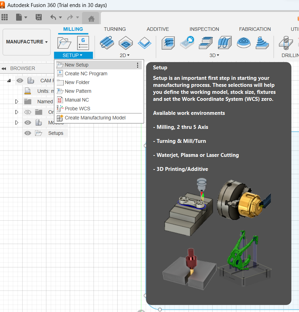This screenshot has height=312, width=299.
Task: Click the DRILLING panel label
Action: pos(290,56)
